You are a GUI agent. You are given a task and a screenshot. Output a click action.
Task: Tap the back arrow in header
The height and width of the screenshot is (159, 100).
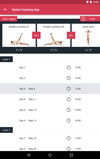click(x=5, y=9)
